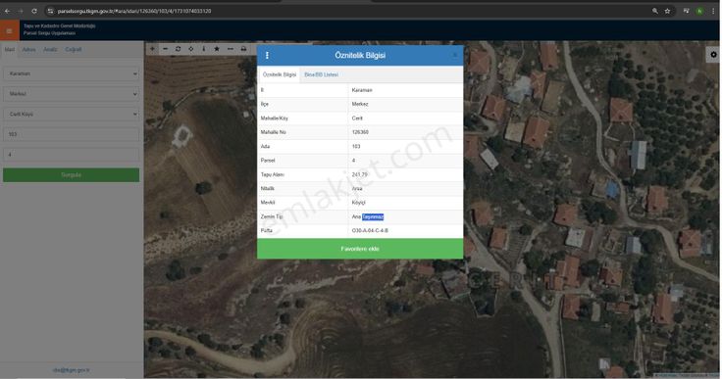Screen dimensions: 722x379
Task: Click the Cerit value in Mahalle/Köy row
Action: (x=357, y=118)
